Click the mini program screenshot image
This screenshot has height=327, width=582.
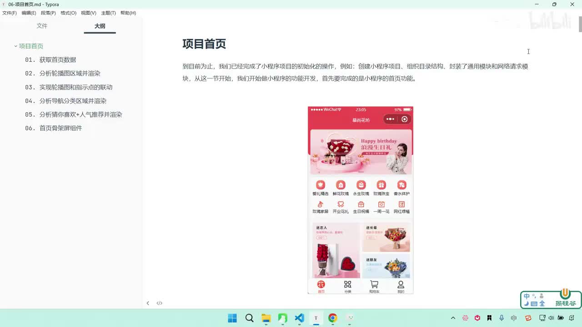(x=361, y=200)
